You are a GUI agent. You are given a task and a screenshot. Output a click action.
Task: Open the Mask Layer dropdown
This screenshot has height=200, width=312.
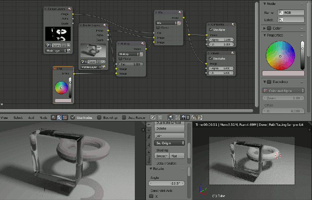click(x=56, y=51)
